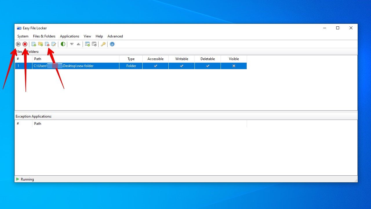Click the Add Folder toolbar icon
Screen dimensions: 371x209
(x=40, y=44)
